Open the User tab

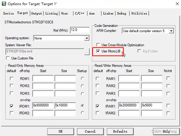[66, 13]
